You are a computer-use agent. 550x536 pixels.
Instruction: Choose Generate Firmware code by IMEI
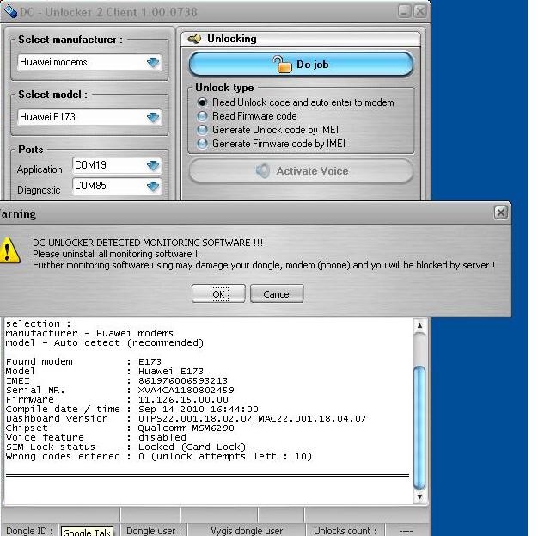click(x=203, y=144)
